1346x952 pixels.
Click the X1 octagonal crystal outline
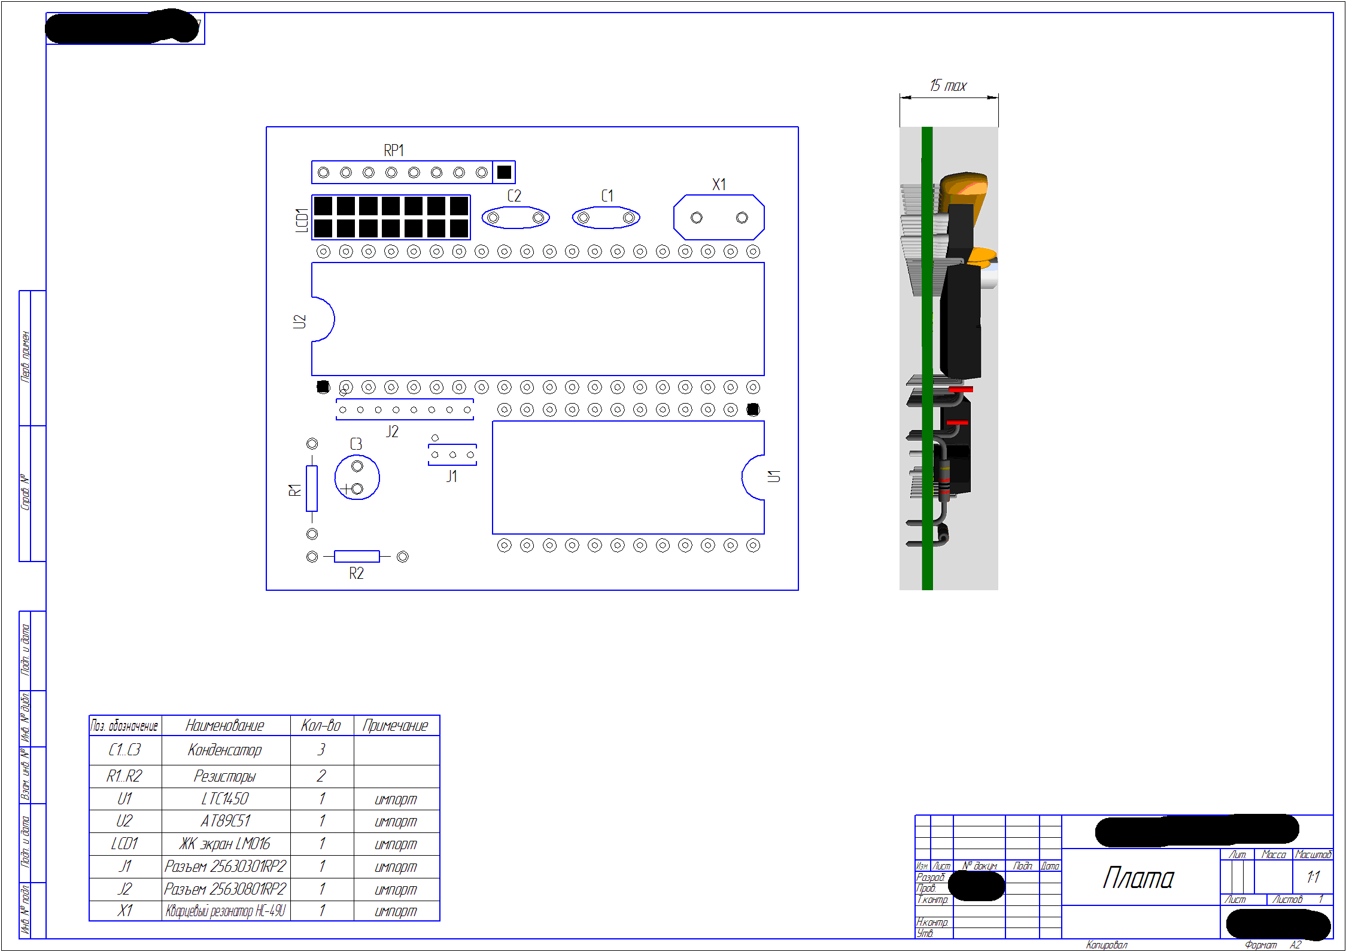click(x=719, y=218)
